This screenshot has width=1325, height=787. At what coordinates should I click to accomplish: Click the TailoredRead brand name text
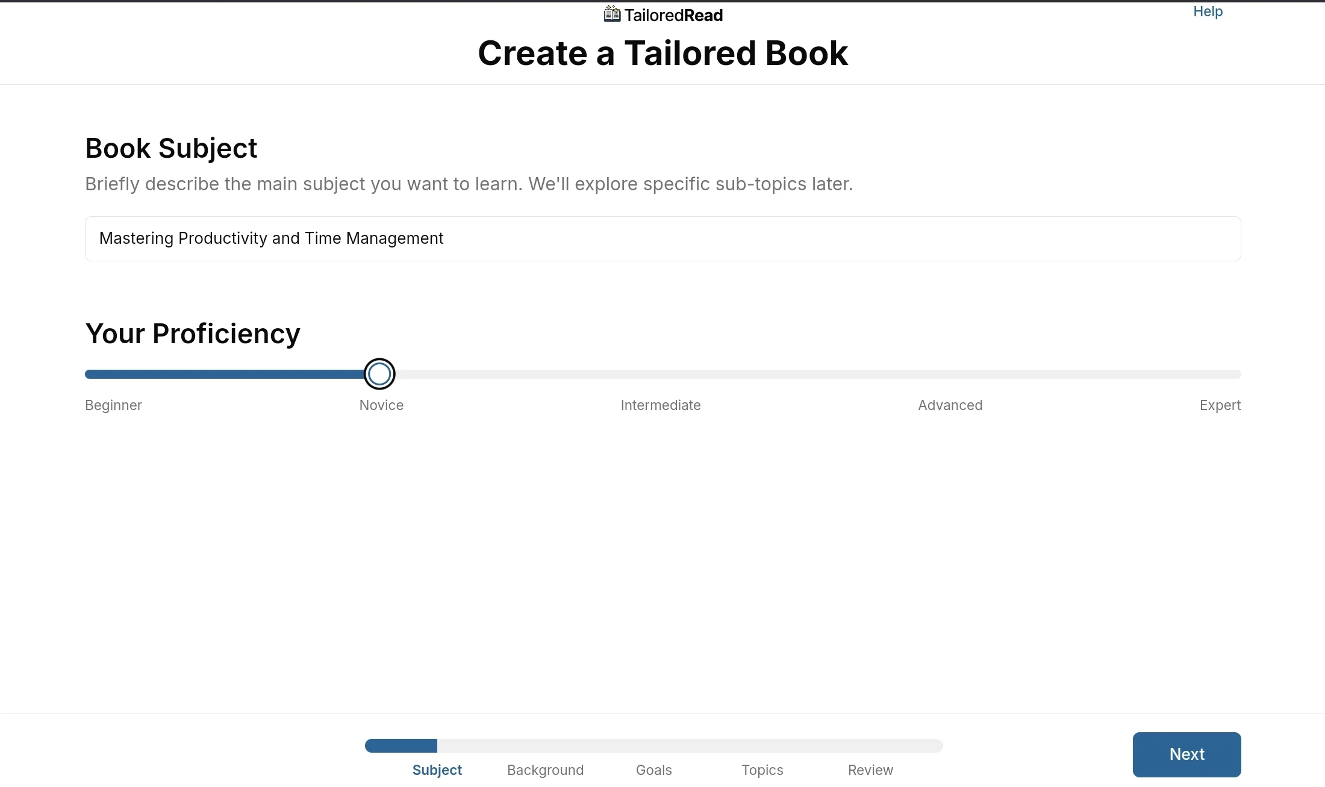(673, 15)
